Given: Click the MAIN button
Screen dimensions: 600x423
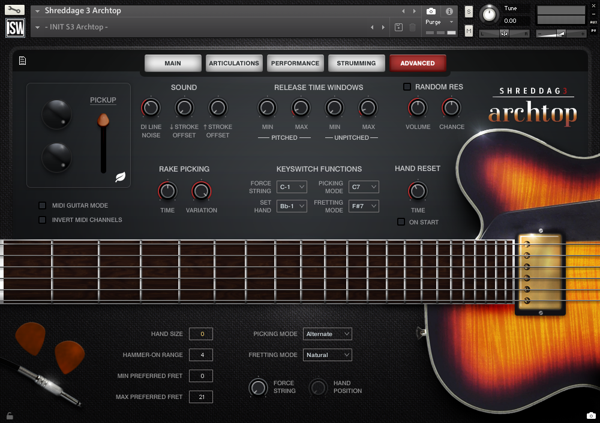Looking at the screenshot, I should (x=173, y=62).
